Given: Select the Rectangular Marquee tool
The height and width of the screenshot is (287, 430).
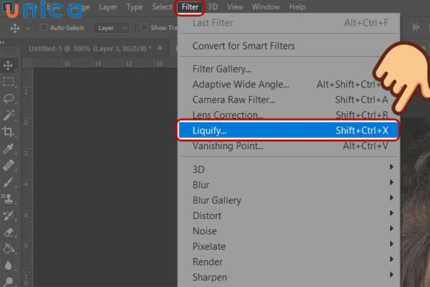Looking at the screenshot, I should pos(9,82).
